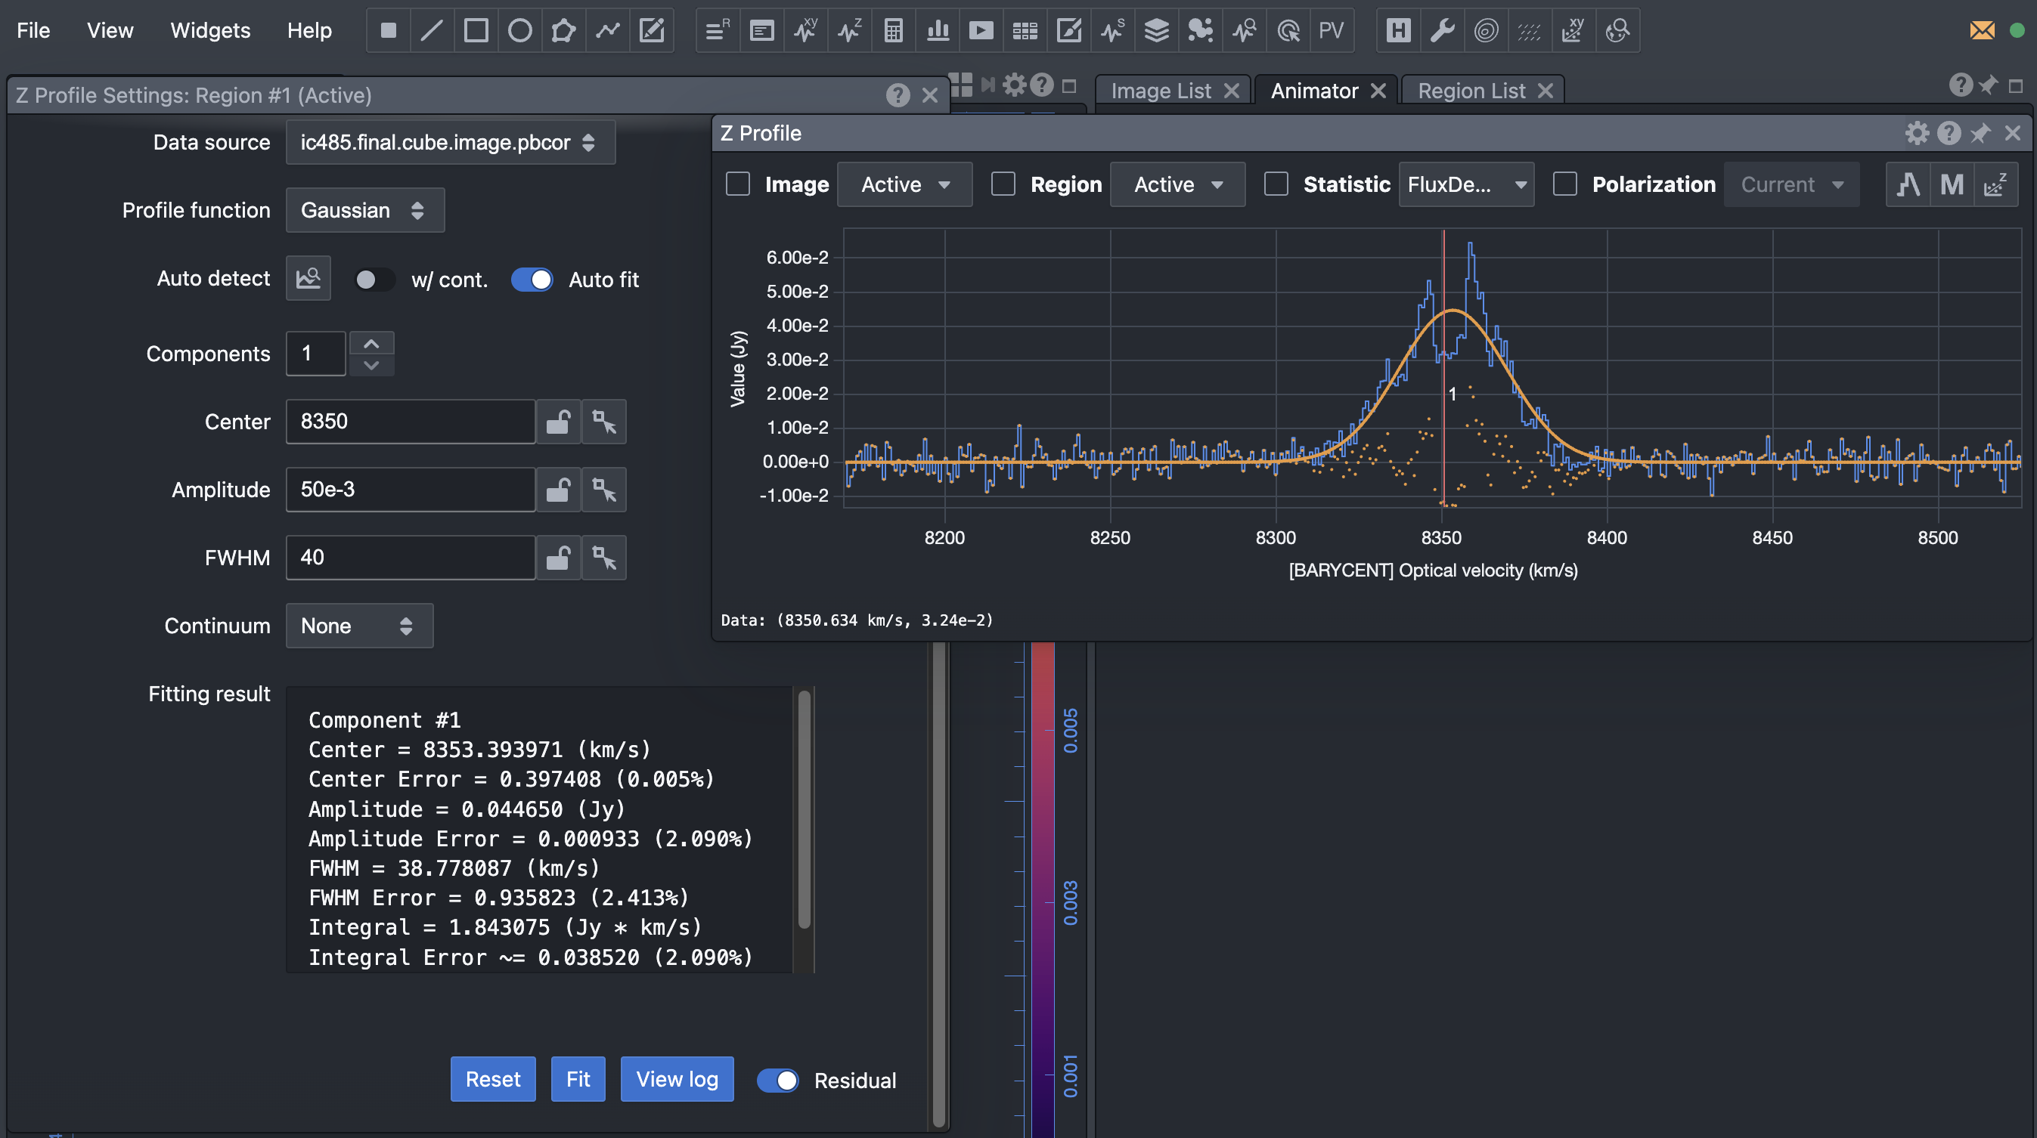Check the Statistic checkbox

click(x=1276, y=184)
